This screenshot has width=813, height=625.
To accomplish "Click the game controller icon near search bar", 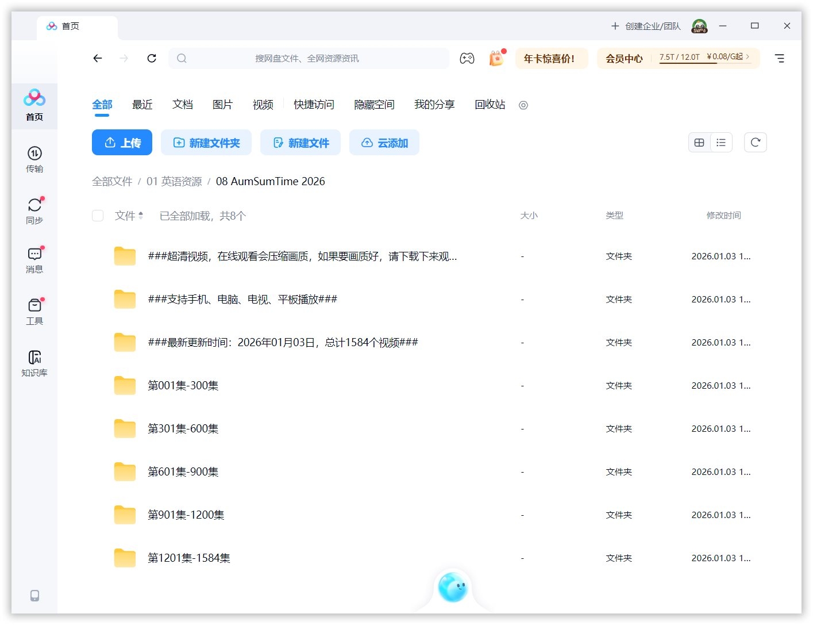I will point(467,58).
